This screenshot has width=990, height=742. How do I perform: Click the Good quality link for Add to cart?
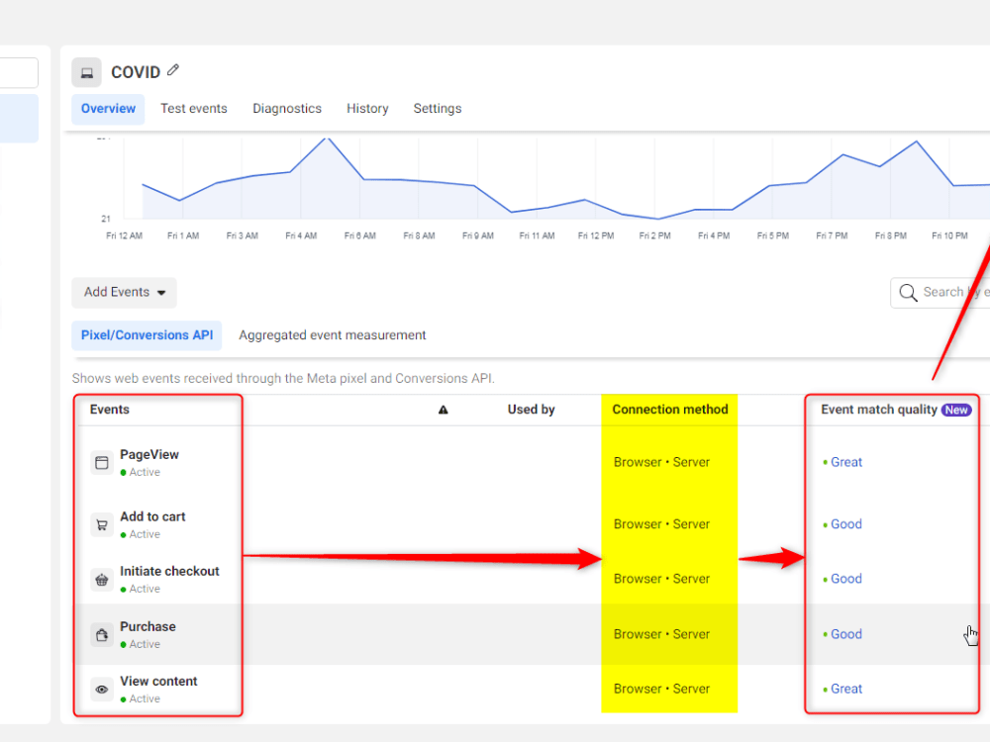click(x=846, y=524)
